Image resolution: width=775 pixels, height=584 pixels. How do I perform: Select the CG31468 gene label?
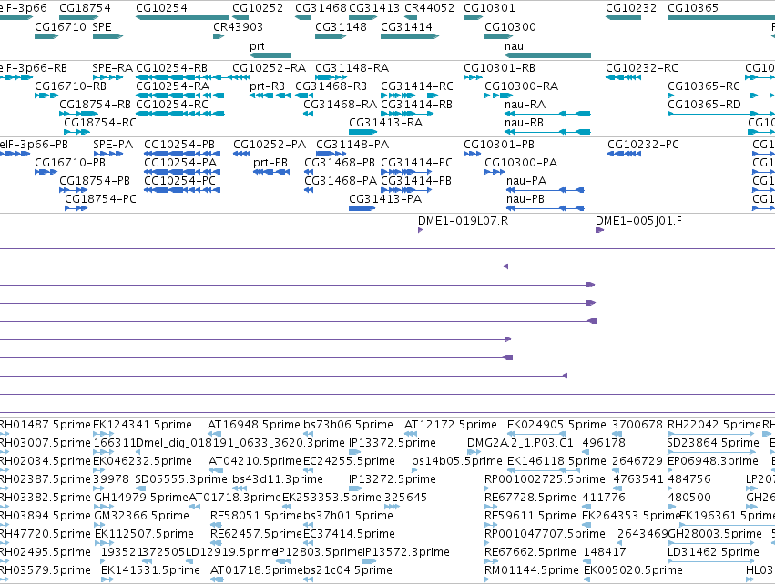(x=321, y=8)
